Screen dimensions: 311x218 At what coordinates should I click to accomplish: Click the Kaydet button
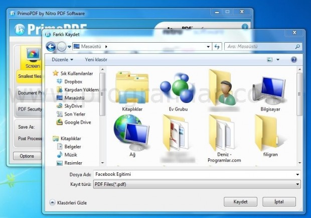240,202
